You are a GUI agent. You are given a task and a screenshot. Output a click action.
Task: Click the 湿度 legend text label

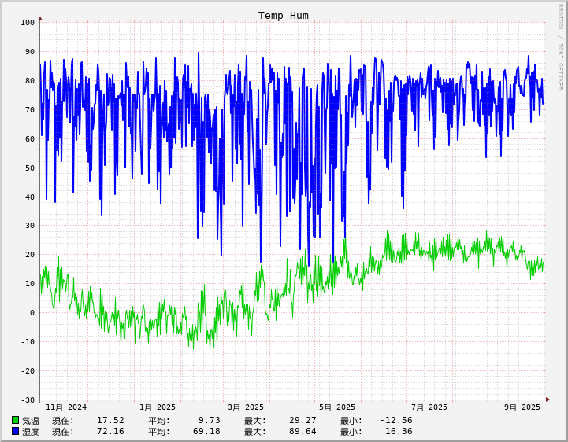pyautogui.click(x=31, y=432)
